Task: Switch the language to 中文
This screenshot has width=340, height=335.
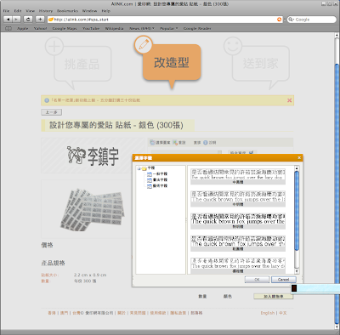Action: [x=283, y=313]
